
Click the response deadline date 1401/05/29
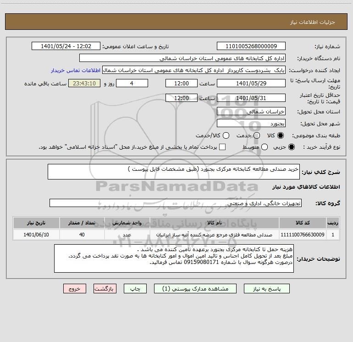251,83
